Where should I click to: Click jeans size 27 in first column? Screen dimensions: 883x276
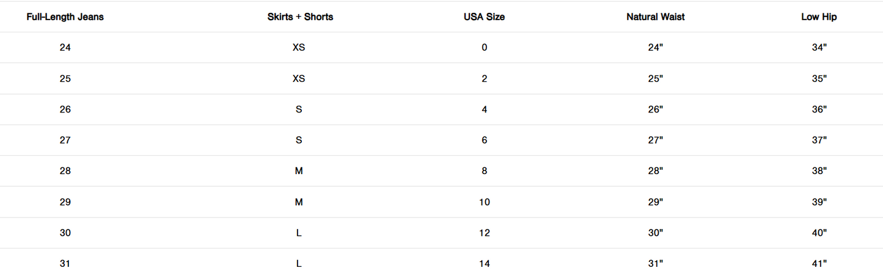[65, 140]
